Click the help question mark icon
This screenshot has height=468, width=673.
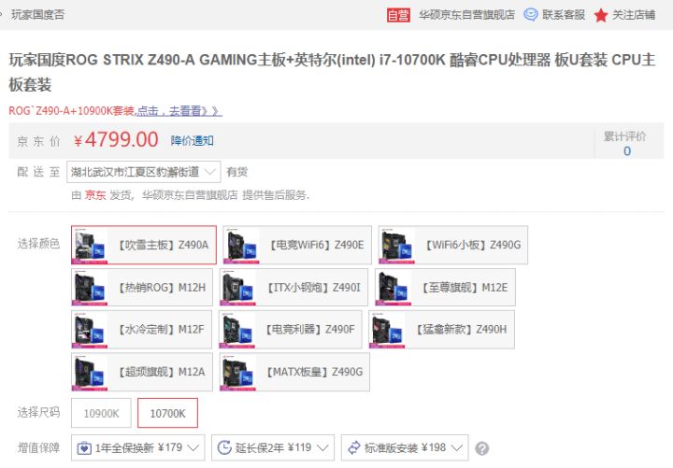point(482,448)
